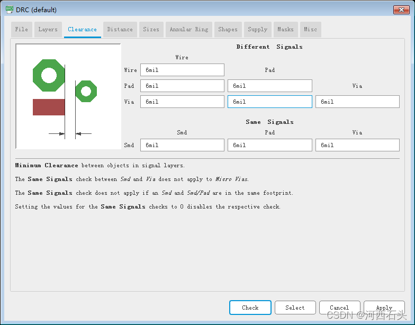Open the Misc tab
Screen dimensions: 415x325
[x=310, y=30]
